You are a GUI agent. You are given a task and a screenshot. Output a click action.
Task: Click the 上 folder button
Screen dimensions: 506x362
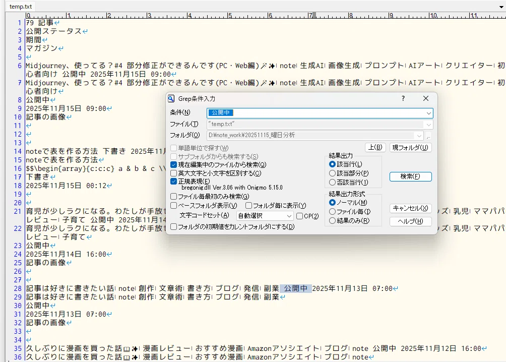click(x=375, y=148)
